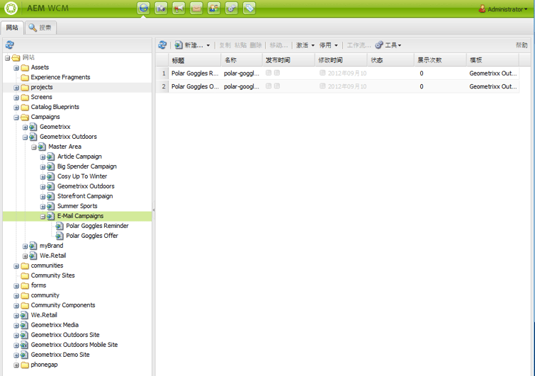Open Users people icon in header
This screenshot has width=535, height=376.
(214, 8)
